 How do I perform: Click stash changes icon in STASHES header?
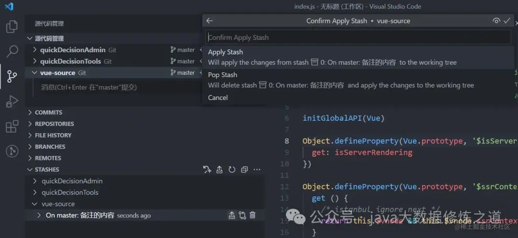(x=207, y=170)
